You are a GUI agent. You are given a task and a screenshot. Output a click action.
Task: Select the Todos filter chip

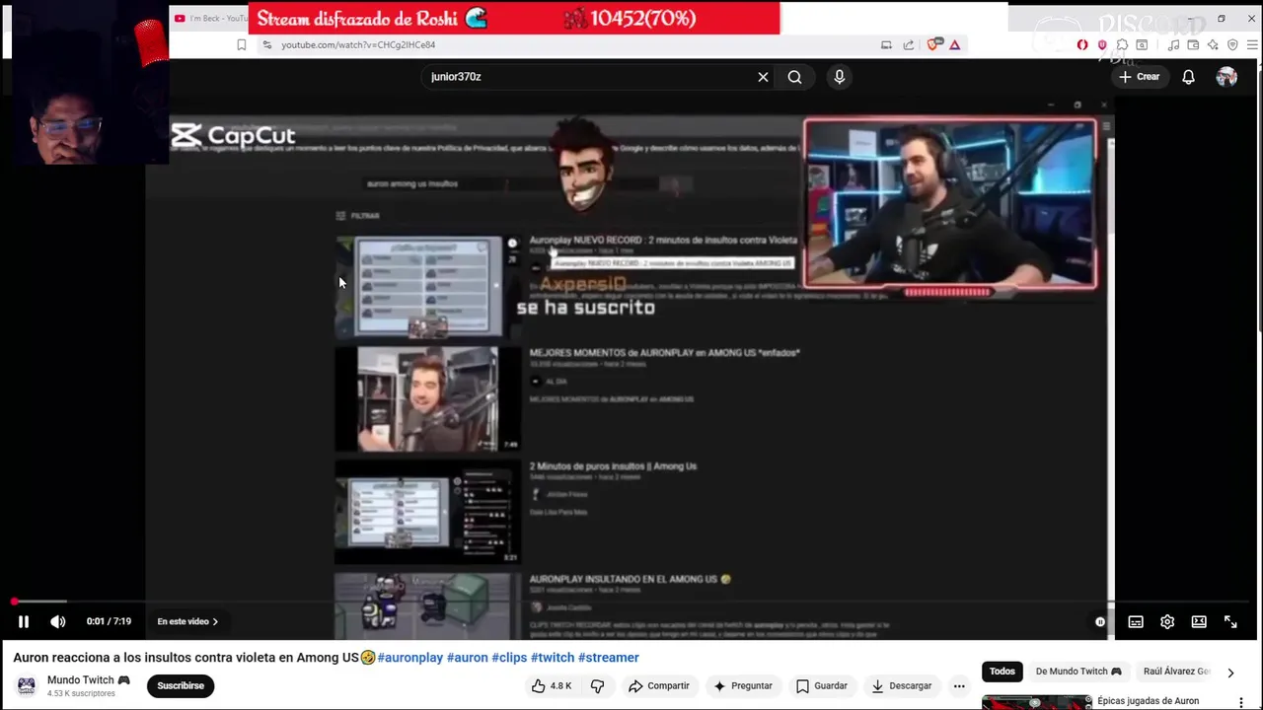pyautogui.click(x=1002, y=672)
